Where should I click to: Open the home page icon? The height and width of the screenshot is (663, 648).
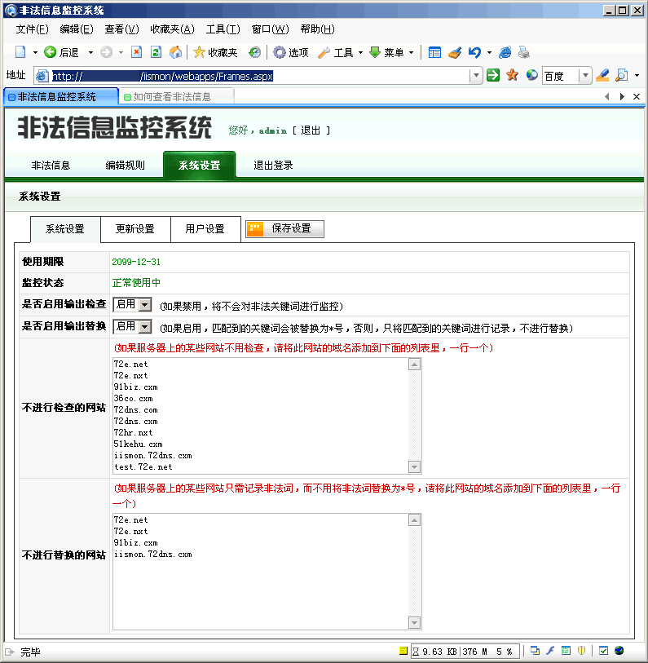point(175,52)
